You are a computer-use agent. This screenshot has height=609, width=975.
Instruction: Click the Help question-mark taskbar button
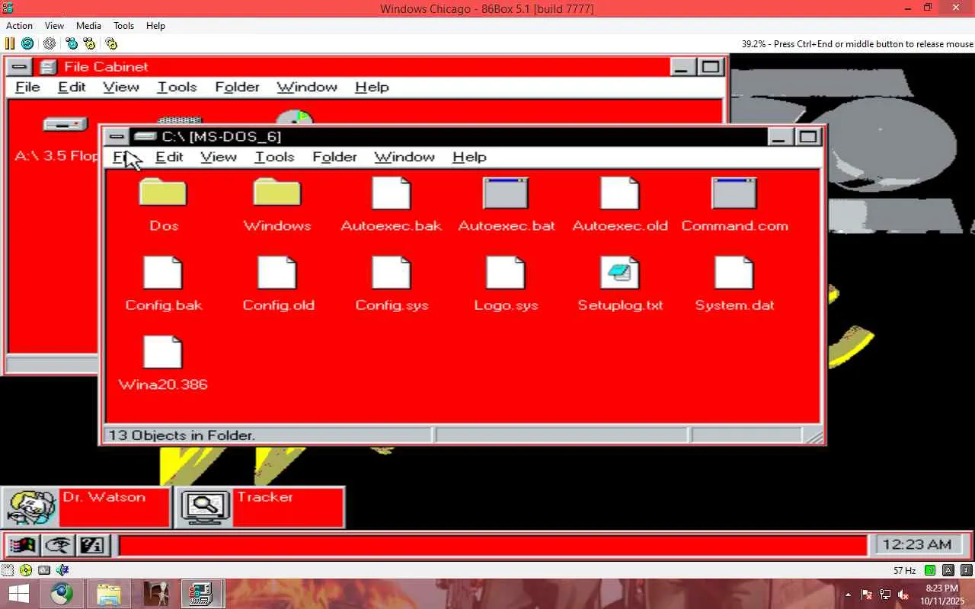tap(92, 545)
